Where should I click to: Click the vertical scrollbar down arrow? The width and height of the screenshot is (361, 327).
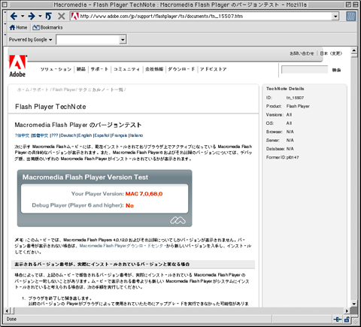[x=354, y=304]
